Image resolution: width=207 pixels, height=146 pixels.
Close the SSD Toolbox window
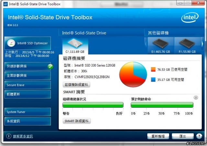198,3
